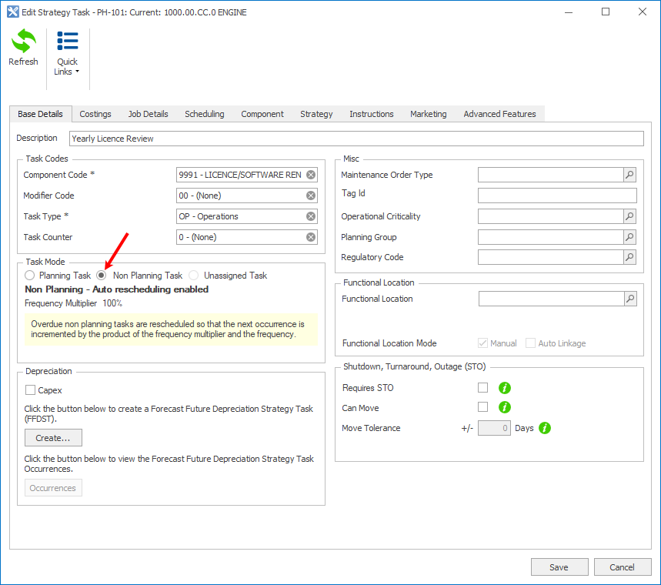Image resolution: width=661 pixels, height=585 pixels.
Task: Click the green Refresh icon
Action: (24, 41)
